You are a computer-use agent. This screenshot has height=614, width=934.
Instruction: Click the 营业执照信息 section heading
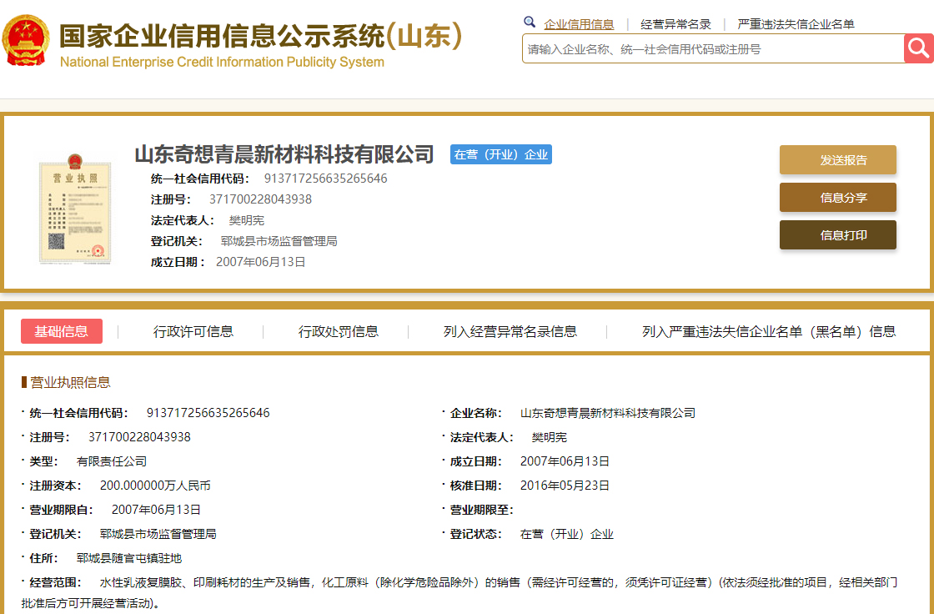click(x=70, y=382)
